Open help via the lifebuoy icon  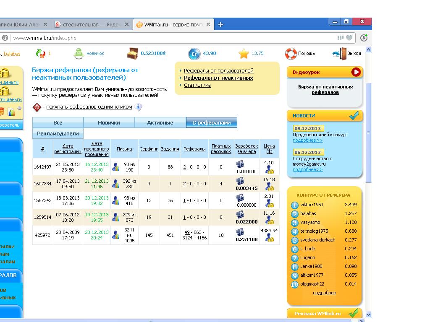(x=291, y=54)
